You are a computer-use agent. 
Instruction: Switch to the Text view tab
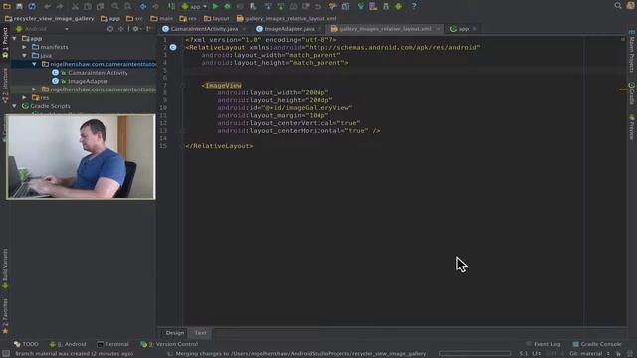coord(200,333)
